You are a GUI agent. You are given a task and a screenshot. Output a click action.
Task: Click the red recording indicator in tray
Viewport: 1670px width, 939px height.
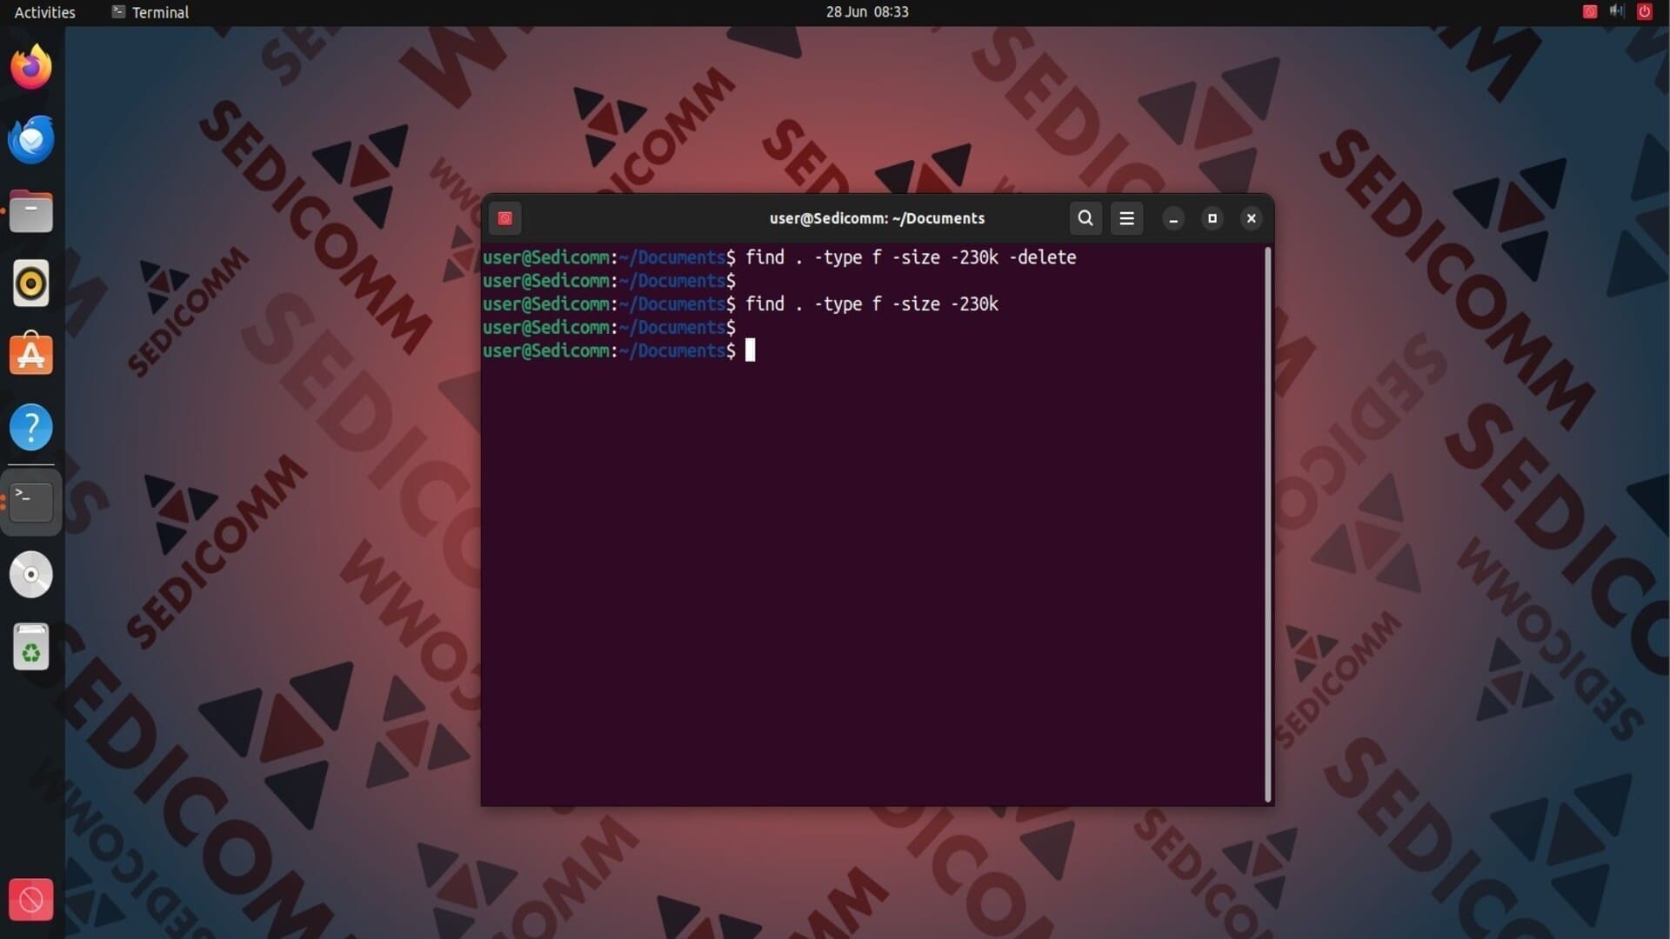coord(1590,11)
